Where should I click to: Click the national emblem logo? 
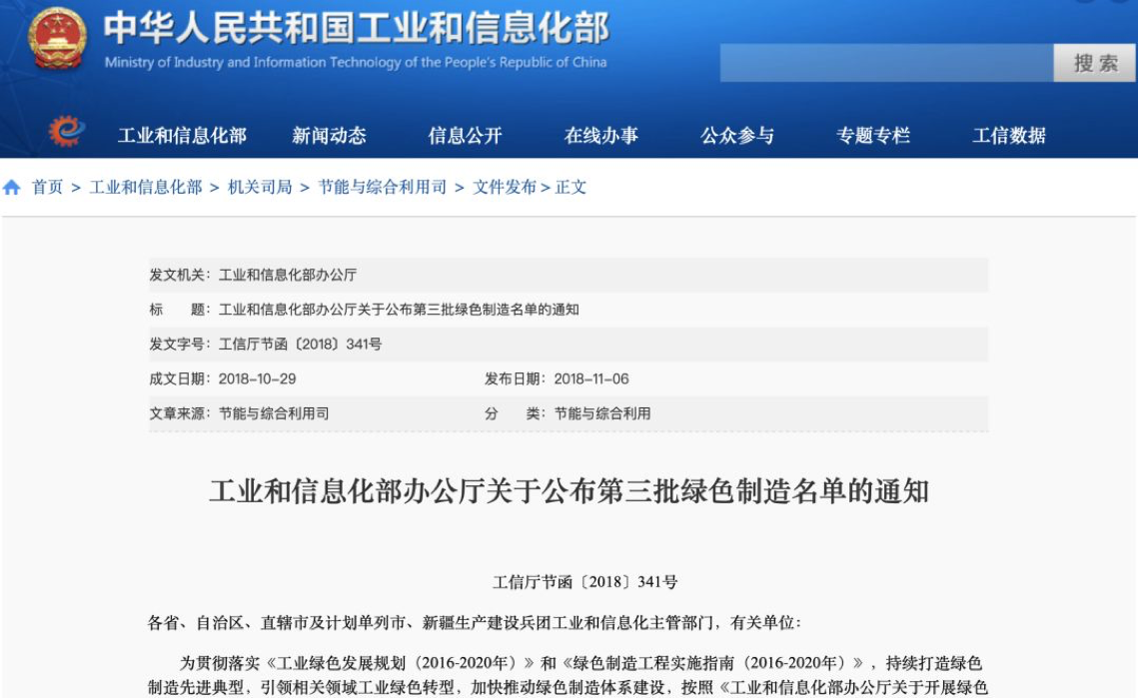pos(57,39)
